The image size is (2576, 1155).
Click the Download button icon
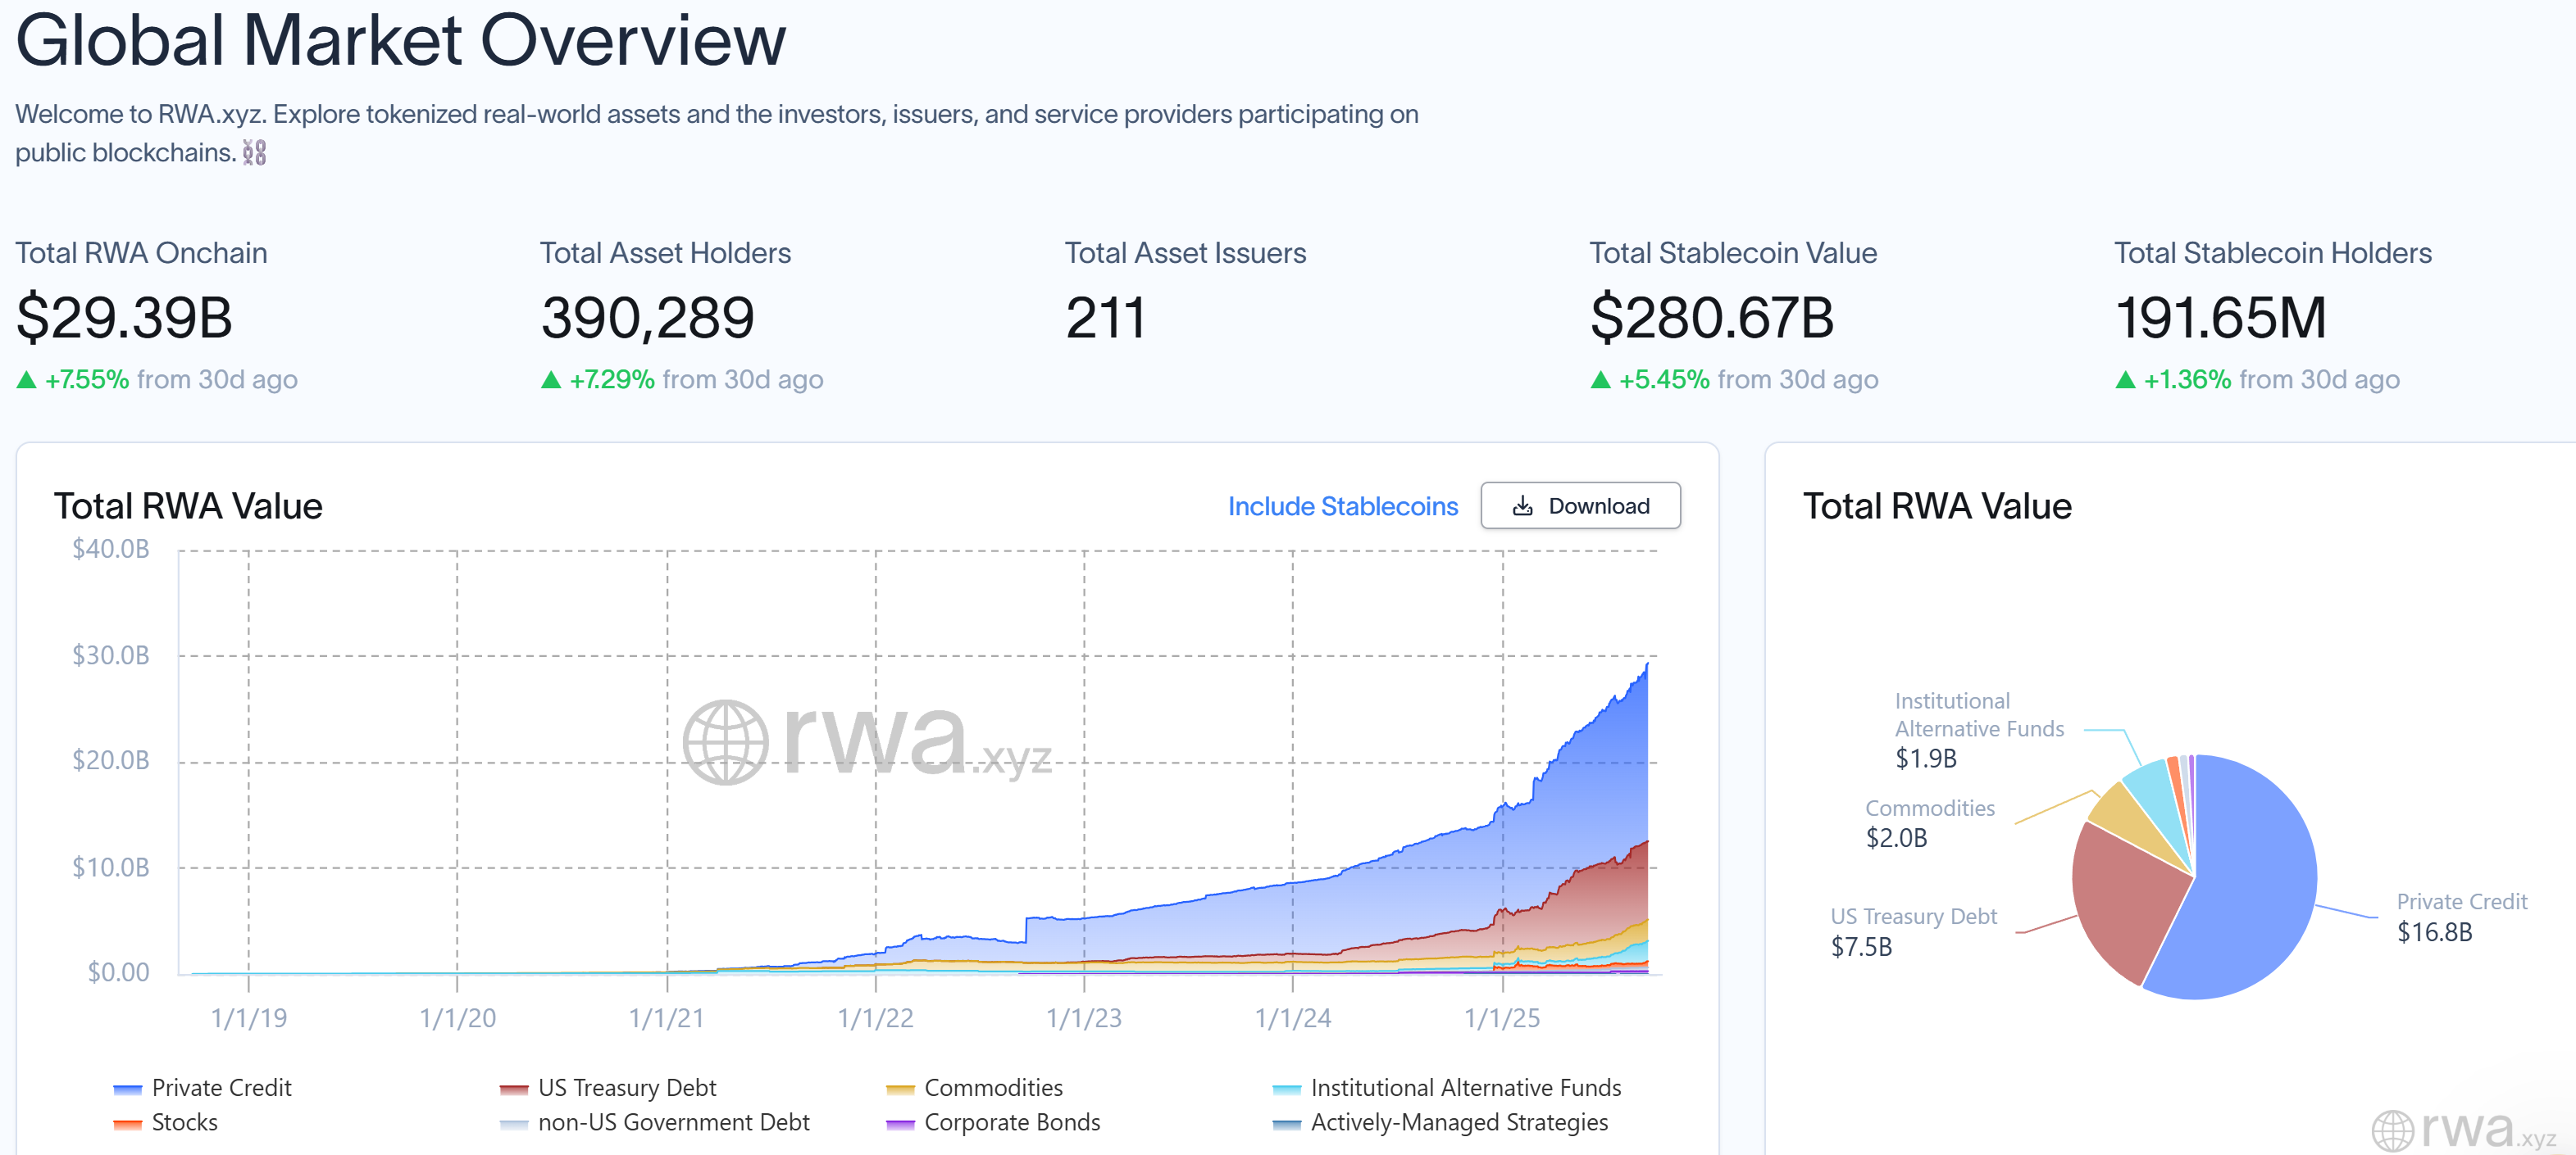pos(1522,506)
